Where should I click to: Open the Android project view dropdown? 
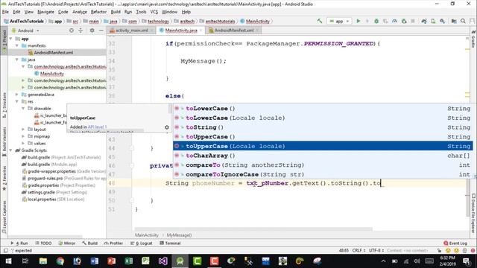[25, 31]
